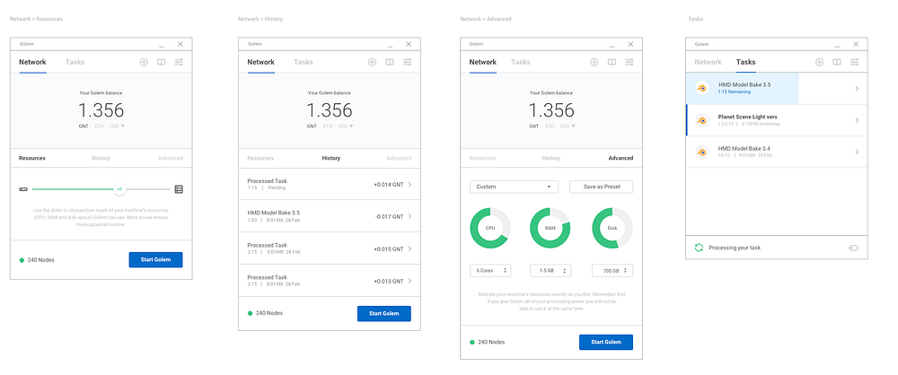Open USD currency dropdown in Resources window

coord(117,126)
